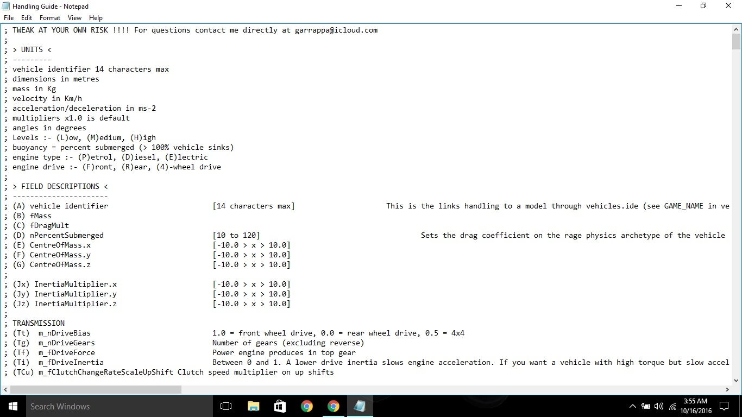Open the Format menu
742x417 pixels.
[x=50, y=18]
